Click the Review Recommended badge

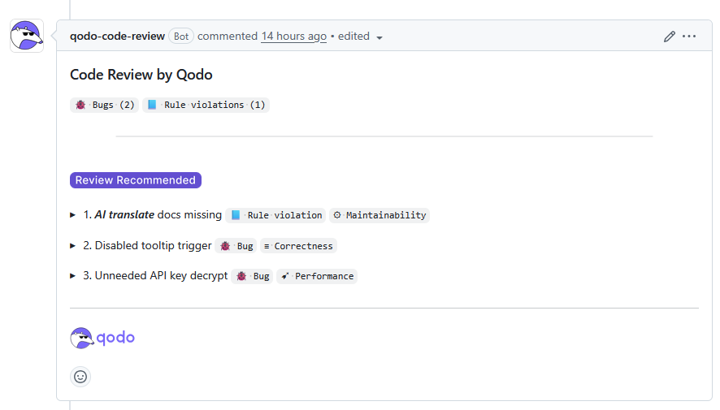[x=136, y=180]
